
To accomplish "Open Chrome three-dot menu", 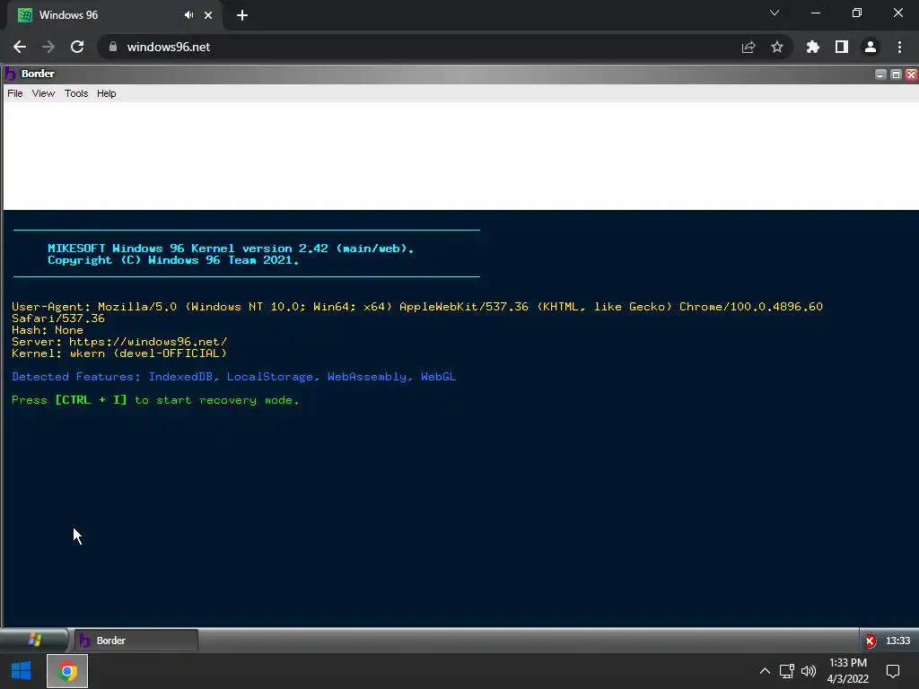I will pos(899,47).
